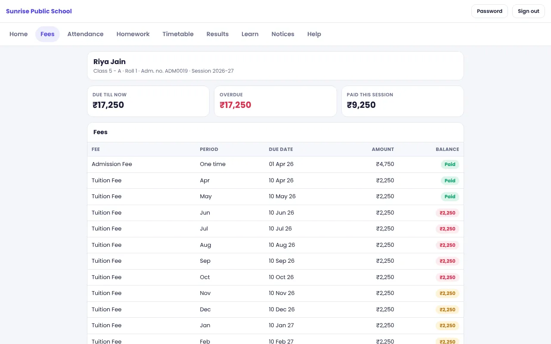Click the class and admission details line
Image resolution: width=551 pixels, height=344 pixels.
click(164, 71)
